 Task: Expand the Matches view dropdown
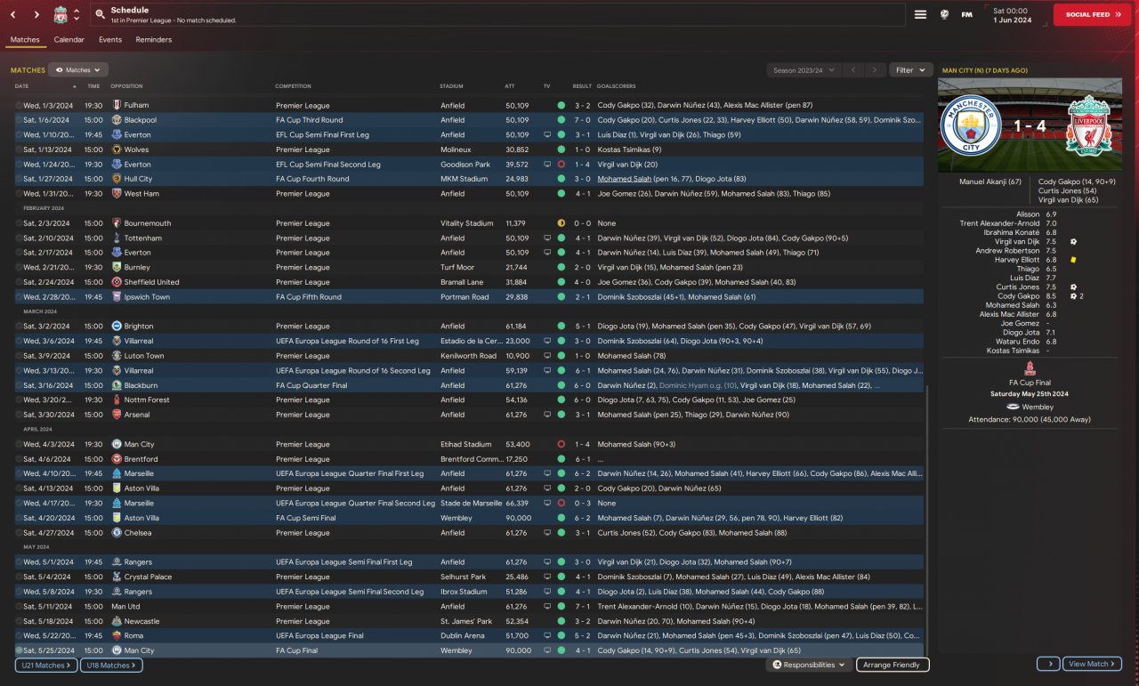point(78,69)
